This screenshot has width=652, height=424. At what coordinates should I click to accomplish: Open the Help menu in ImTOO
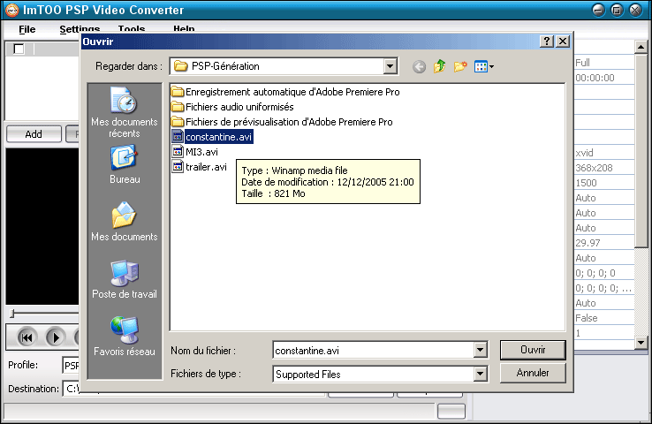(x=184, y=28)
